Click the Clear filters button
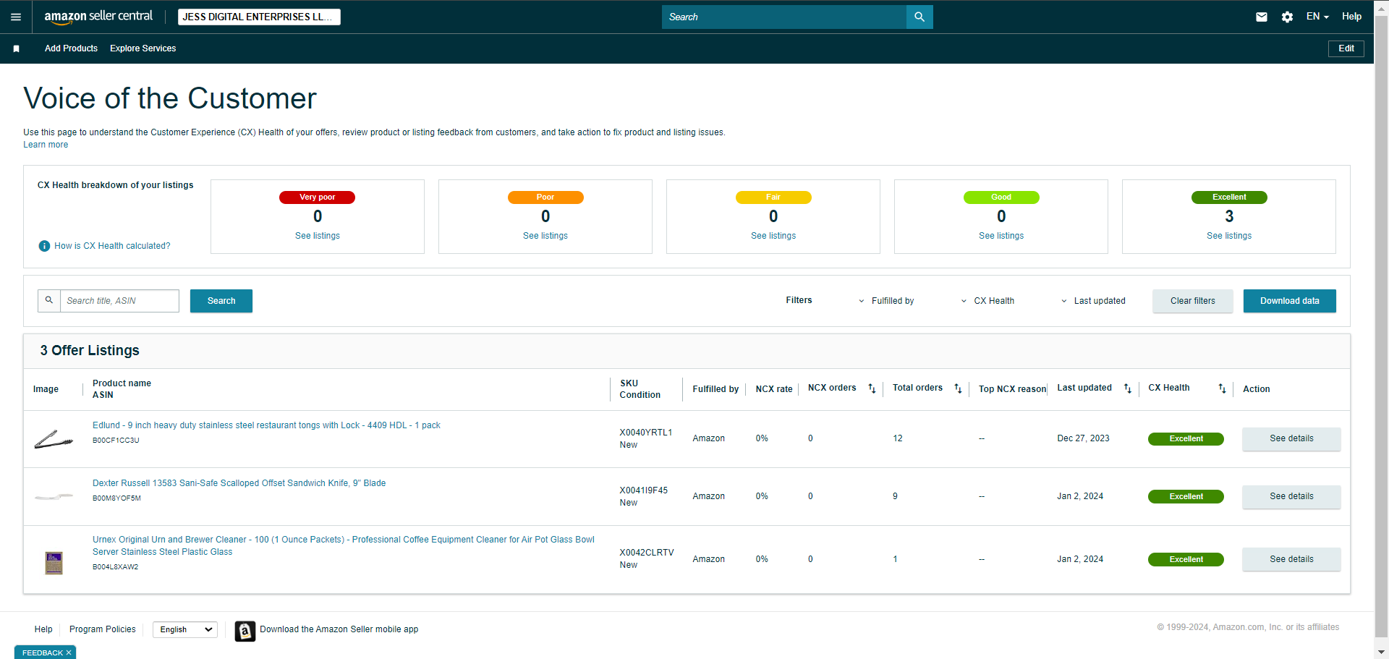 1193,301
